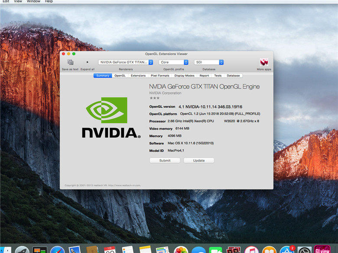Open the View menu

[18, 1]
